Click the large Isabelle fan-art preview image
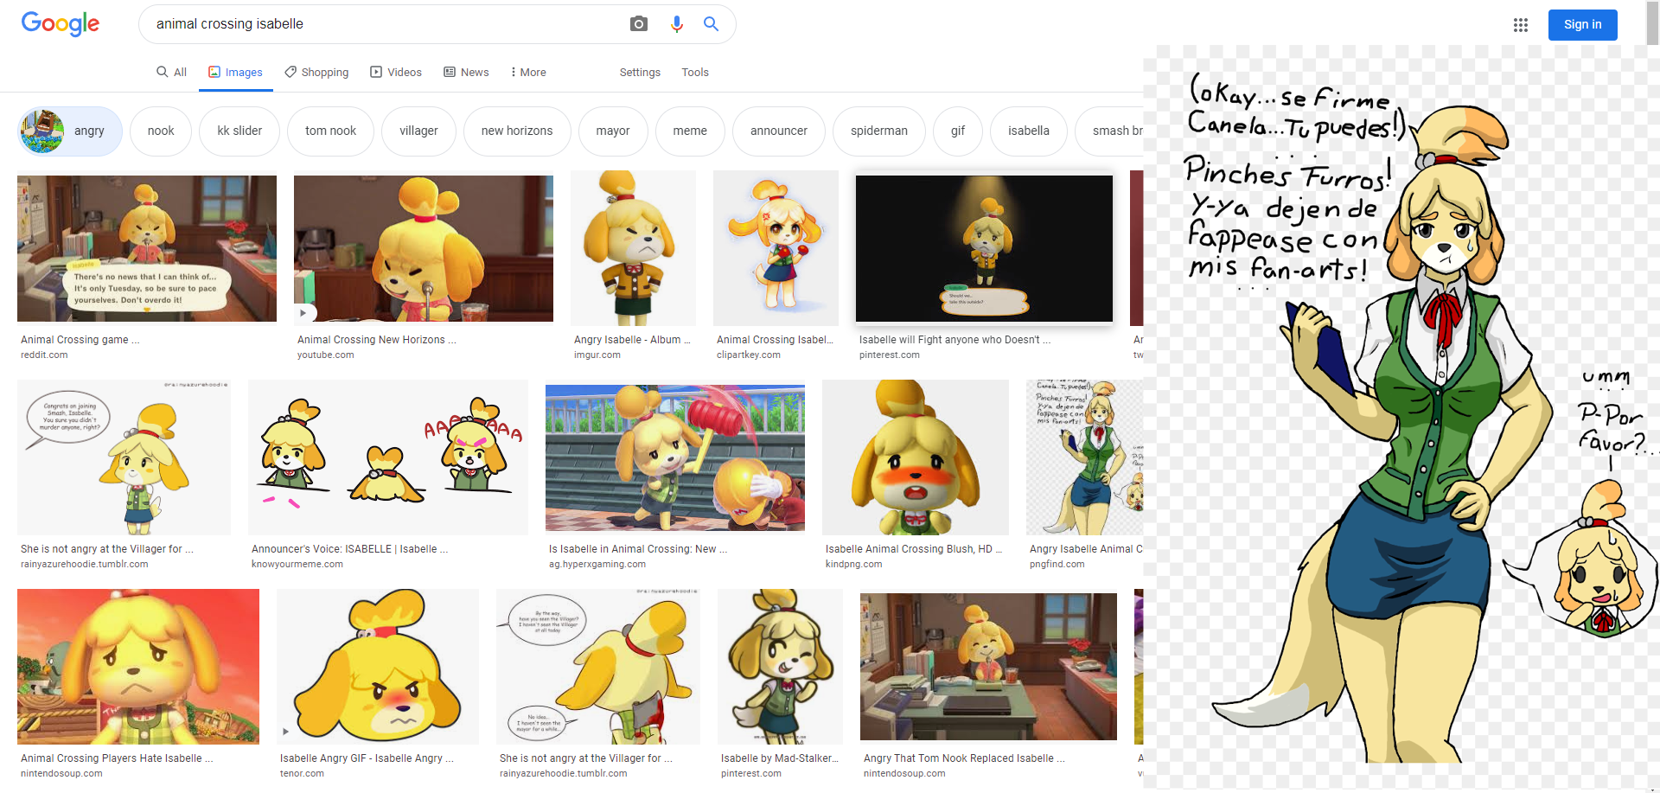Viewport: 1660px width, 793px height. (1401, 418)
